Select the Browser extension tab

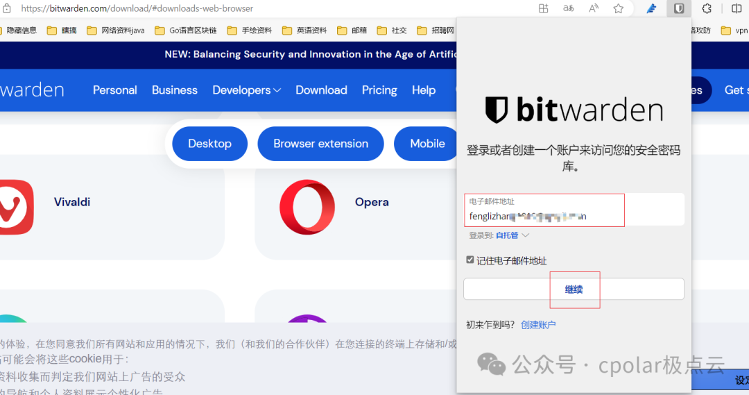coord(320,144)
